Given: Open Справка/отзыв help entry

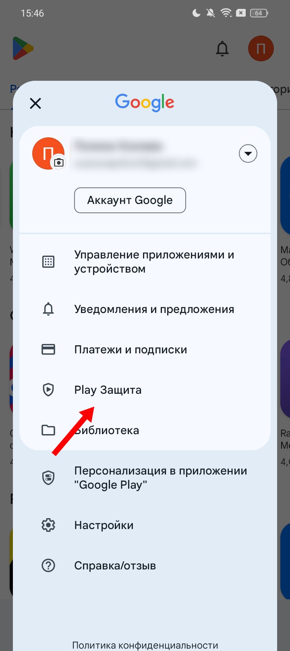Looking at the screenshot, I should pyautogui.click(x=145, y=565).
